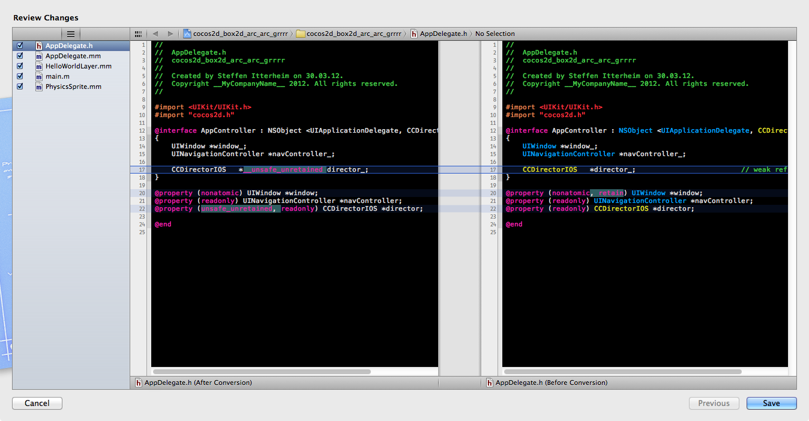The width and height of the screenshot is (809, 421).
Task: Select AppDelegate.h in the file list
Action: coord(71,46)
